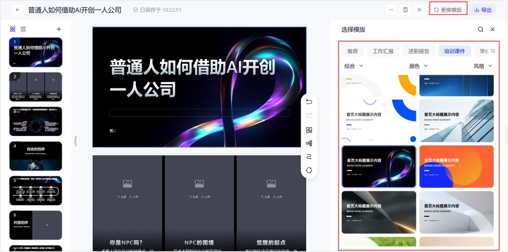Click 上传 under the NPC的困境 card
The image size is (508, 252).
206,197
